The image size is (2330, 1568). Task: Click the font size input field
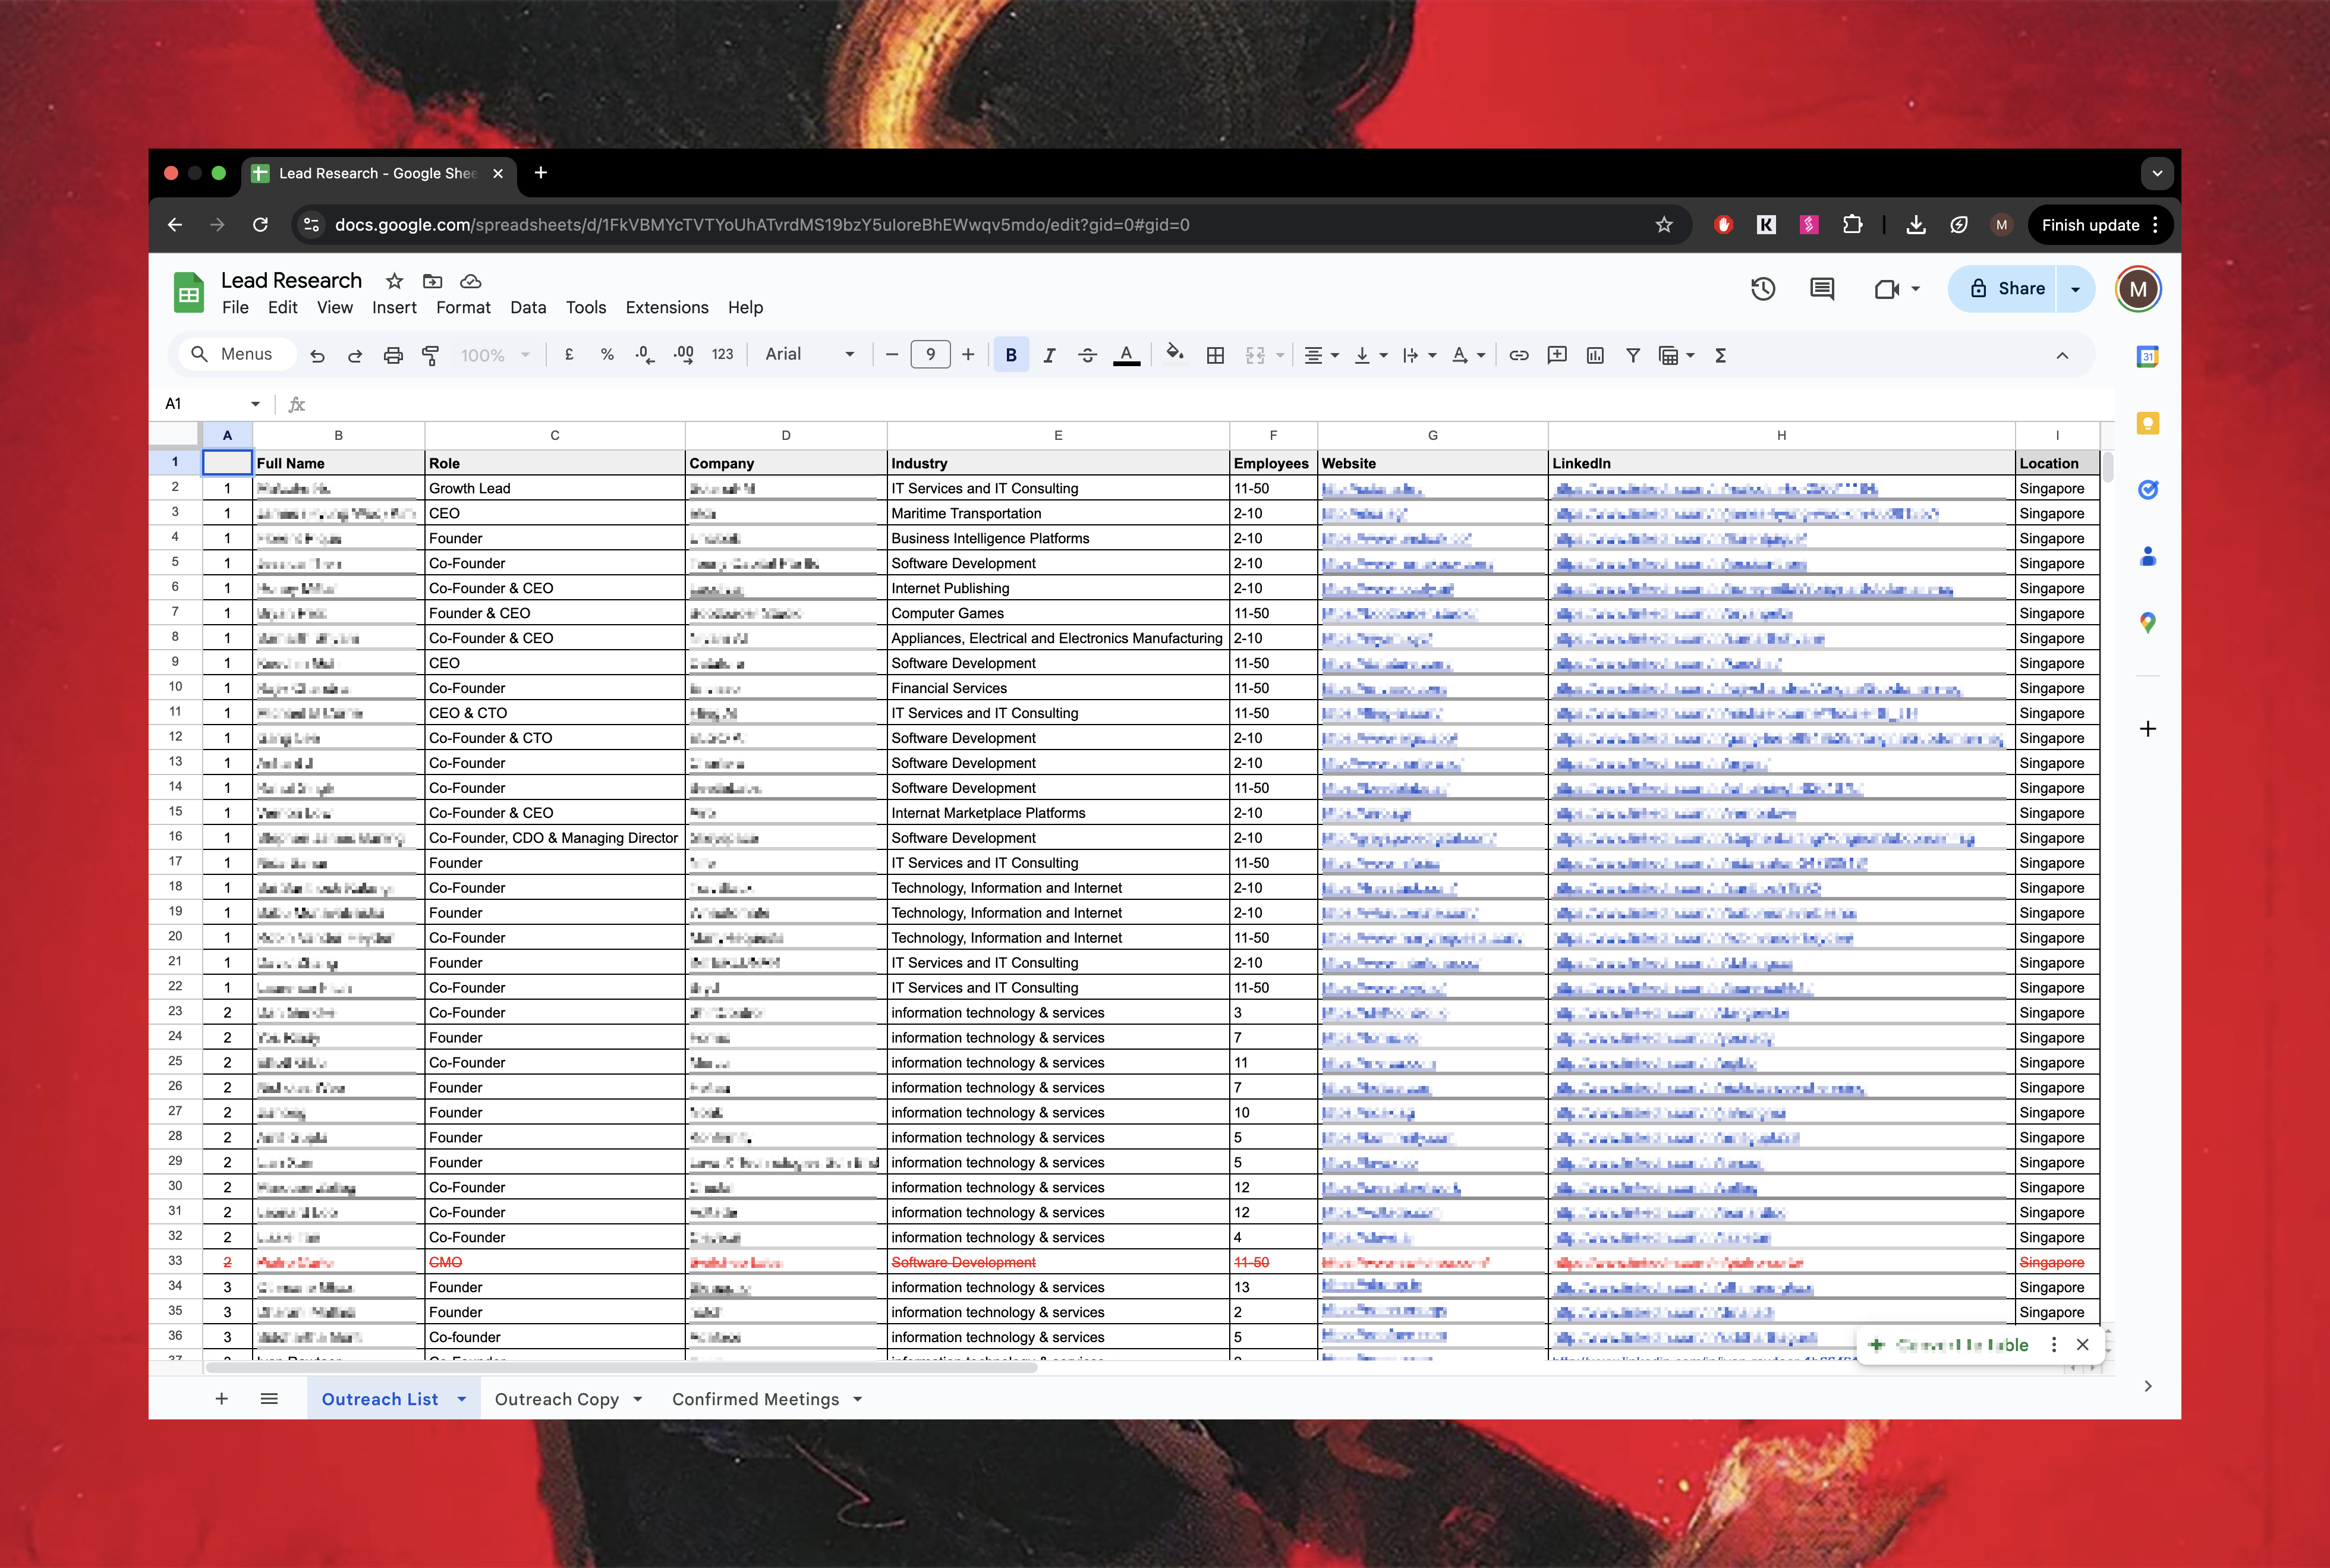tap(930, 354)
